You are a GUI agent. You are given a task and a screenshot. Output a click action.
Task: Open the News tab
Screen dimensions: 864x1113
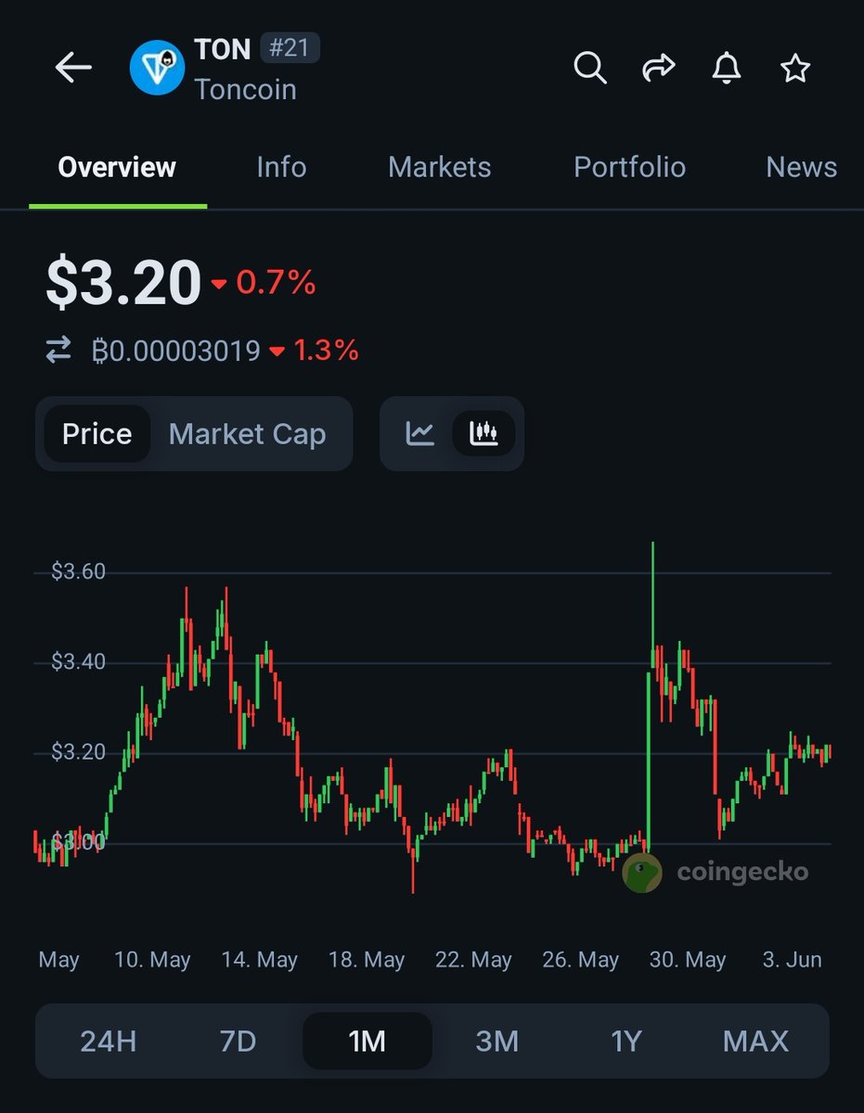pos(802,167)
